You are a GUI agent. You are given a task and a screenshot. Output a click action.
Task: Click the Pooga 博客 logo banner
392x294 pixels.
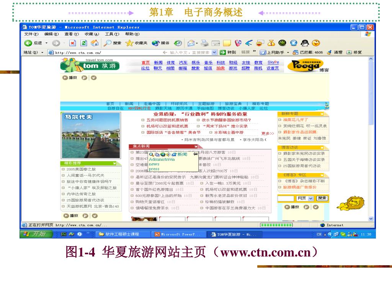tap(308, 66)
